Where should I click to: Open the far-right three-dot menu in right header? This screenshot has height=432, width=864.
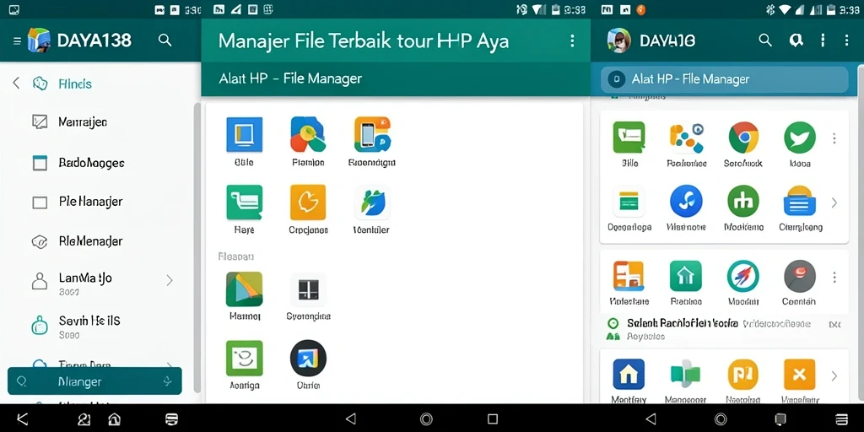[846, 40]
